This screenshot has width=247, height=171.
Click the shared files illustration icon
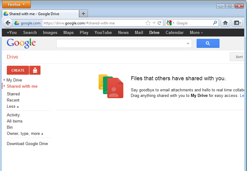tap(111, 86)
